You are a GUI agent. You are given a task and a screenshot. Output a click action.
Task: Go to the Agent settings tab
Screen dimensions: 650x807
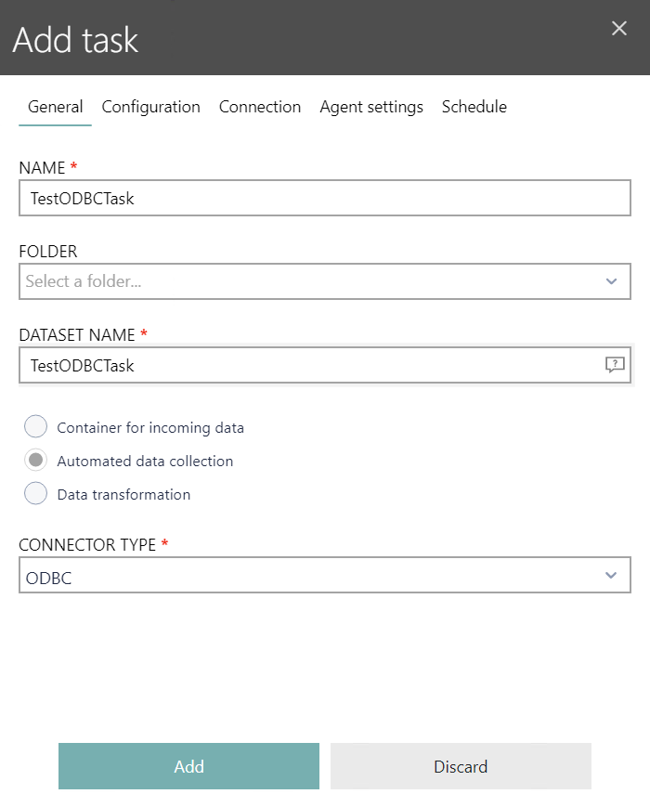tap(371, 107)
